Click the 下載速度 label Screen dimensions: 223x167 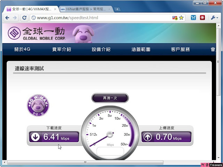[54, 128]
